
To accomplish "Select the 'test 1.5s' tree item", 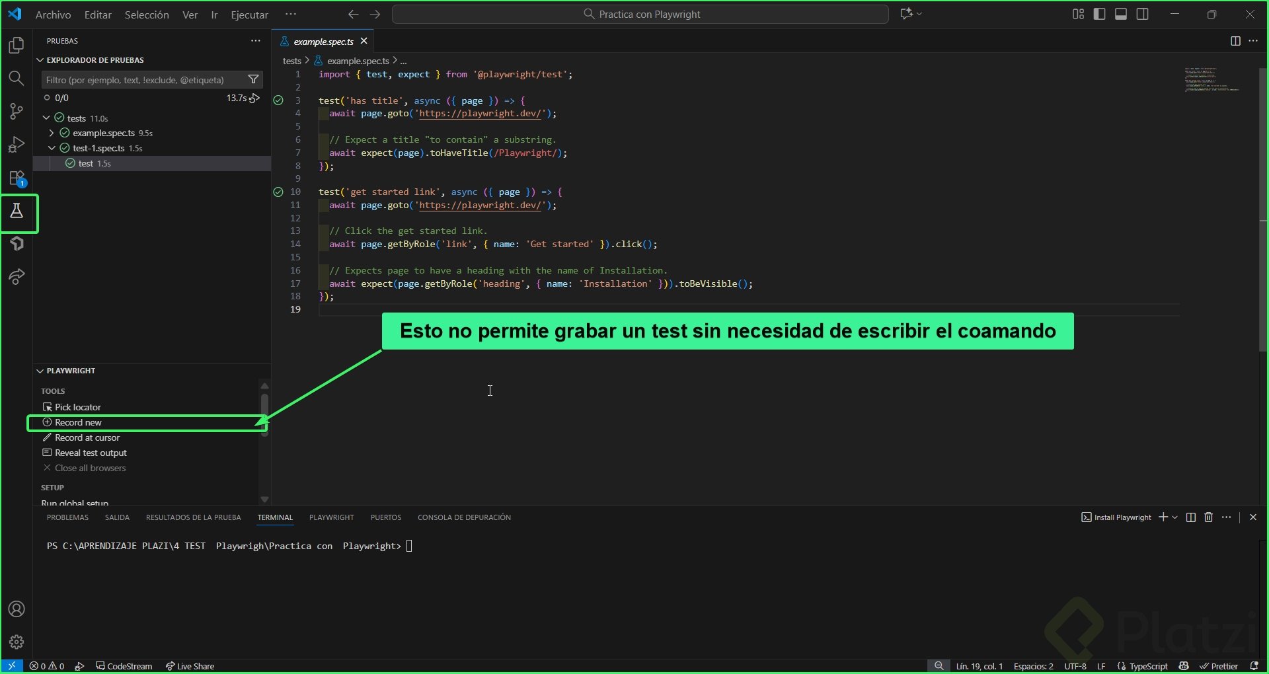I will pos(152,164).
